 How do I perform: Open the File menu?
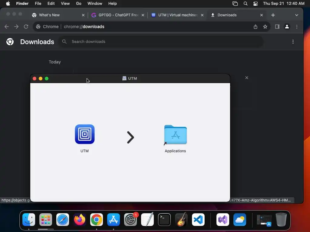tap(38, 4)
